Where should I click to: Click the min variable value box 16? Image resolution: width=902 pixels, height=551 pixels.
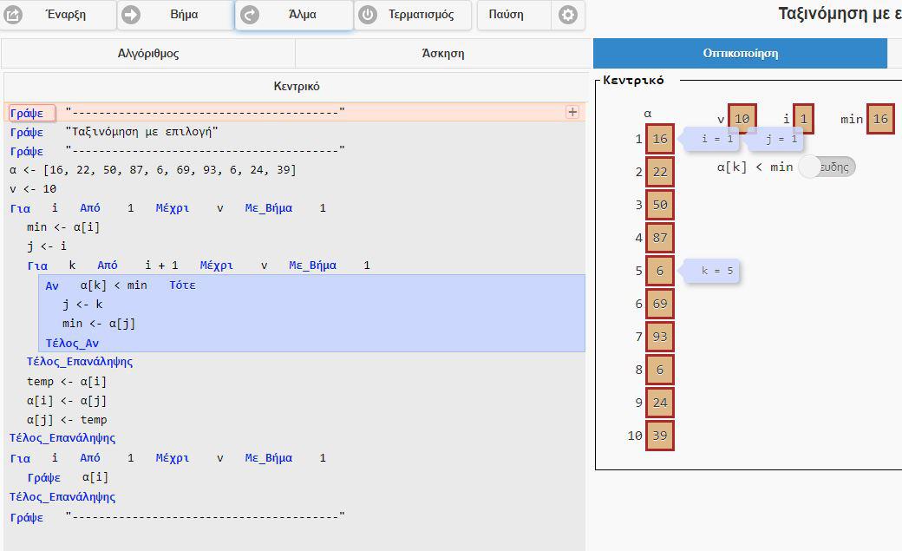[x=880, y=119]
